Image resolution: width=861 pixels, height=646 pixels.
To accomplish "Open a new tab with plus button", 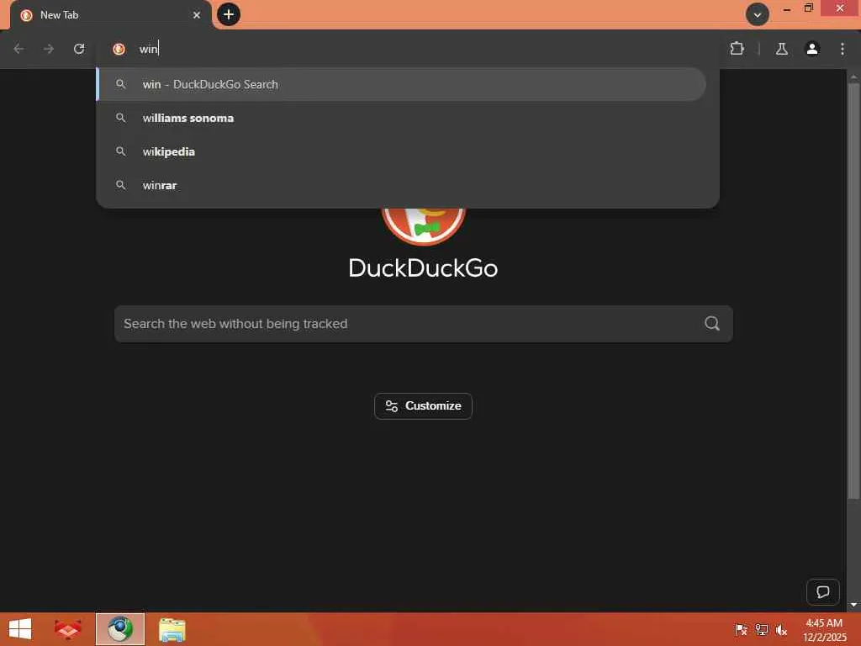I will (229, 14).
